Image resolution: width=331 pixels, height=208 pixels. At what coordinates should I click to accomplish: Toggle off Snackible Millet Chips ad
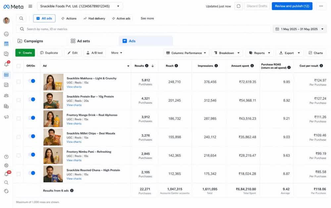(32, 136)
